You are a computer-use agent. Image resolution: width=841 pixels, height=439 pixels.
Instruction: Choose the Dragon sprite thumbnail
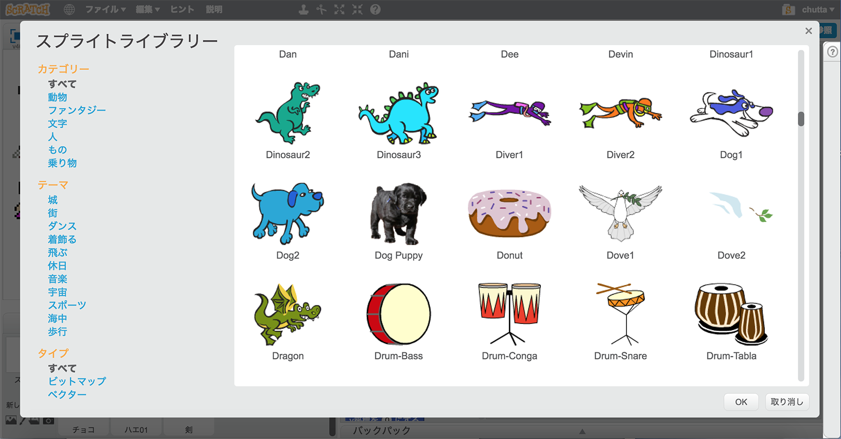point(288,314)
